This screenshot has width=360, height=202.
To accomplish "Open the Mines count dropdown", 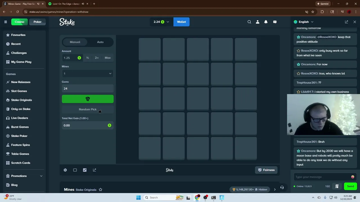I will (x=88, y=74).
